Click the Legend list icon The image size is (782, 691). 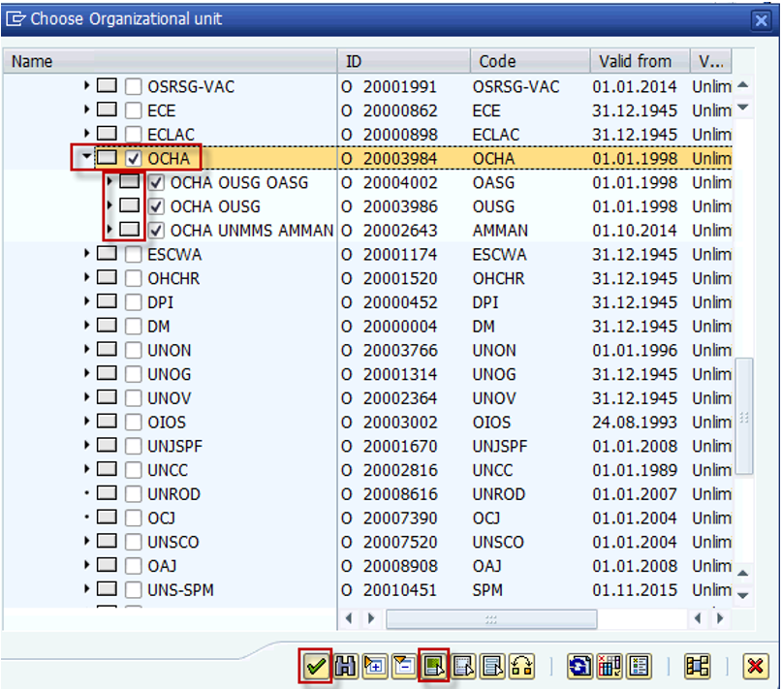639,666
